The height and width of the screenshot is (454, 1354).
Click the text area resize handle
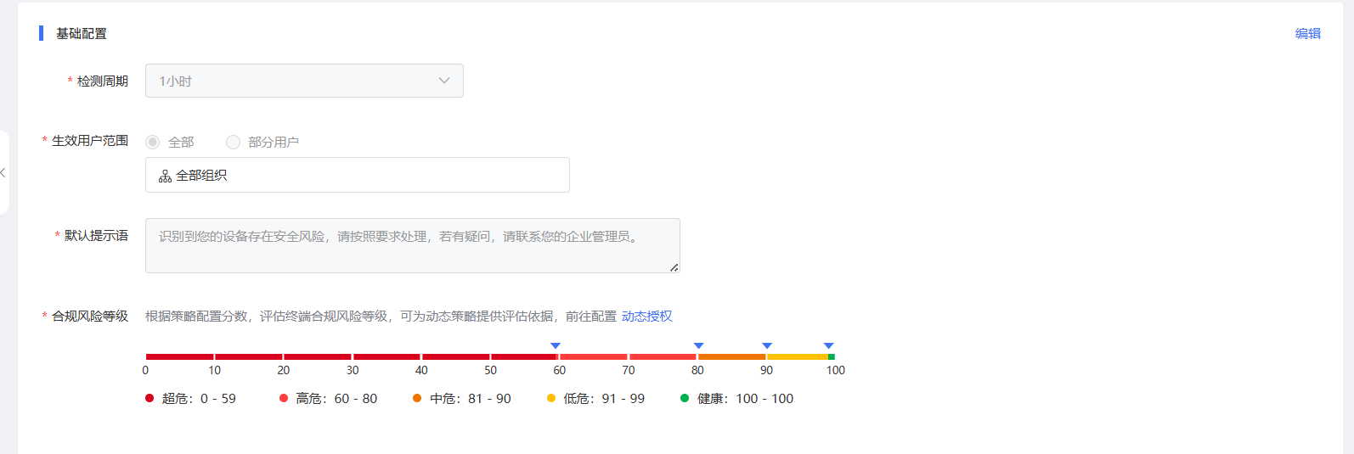pyautogui.click(x=674, y=267)
